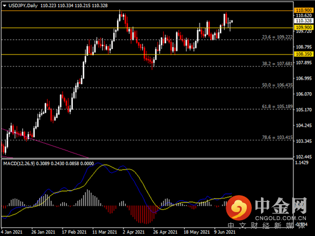The height and width of the screenshot is (236, 315).
Task: Click the 106.070 price scale value
Action: (304, 94)
